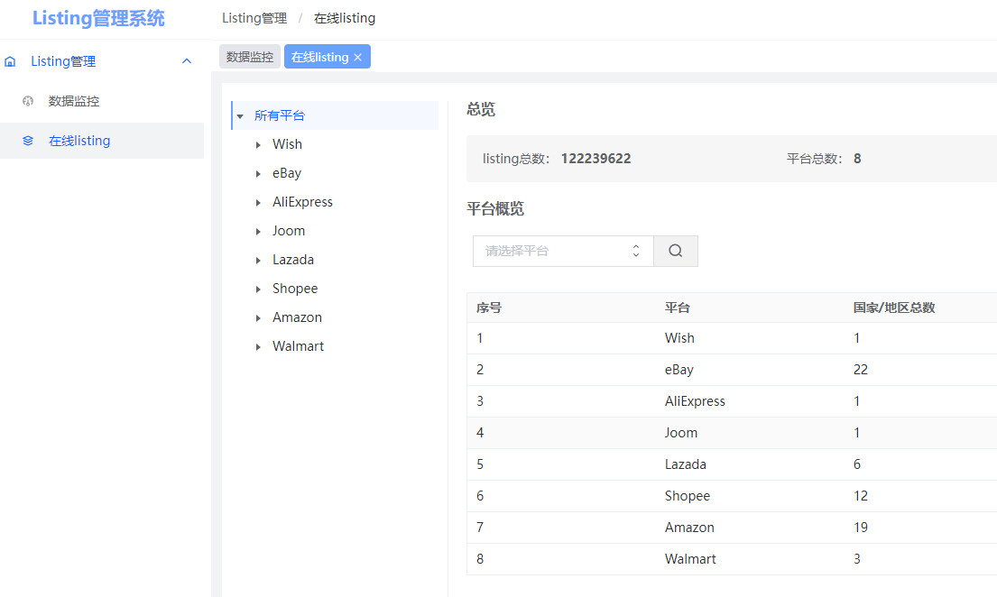Open 数据监控 in the sidebar menu
The image size is (997, 597).
pyautogui.click(x=74, y=101)
